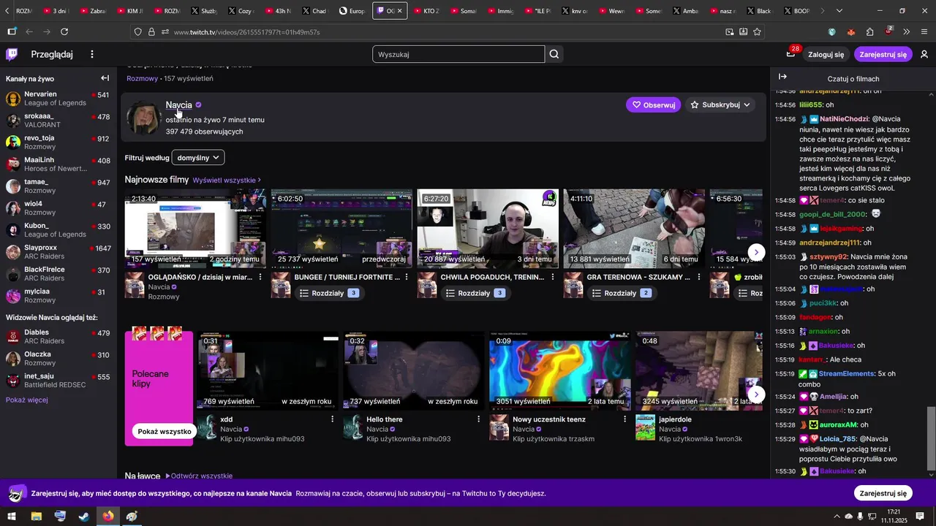Open Navcia channel name link
936x526 pixels.
point(178,104)
